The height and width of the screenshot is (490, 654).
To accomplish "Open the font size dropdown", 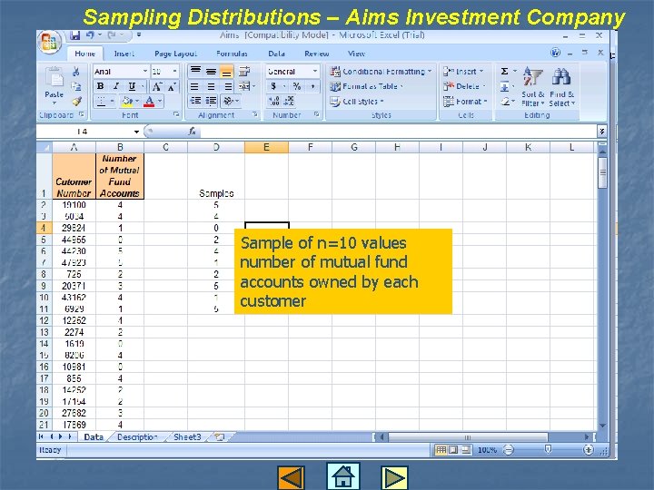I will (x=174, y=72).
